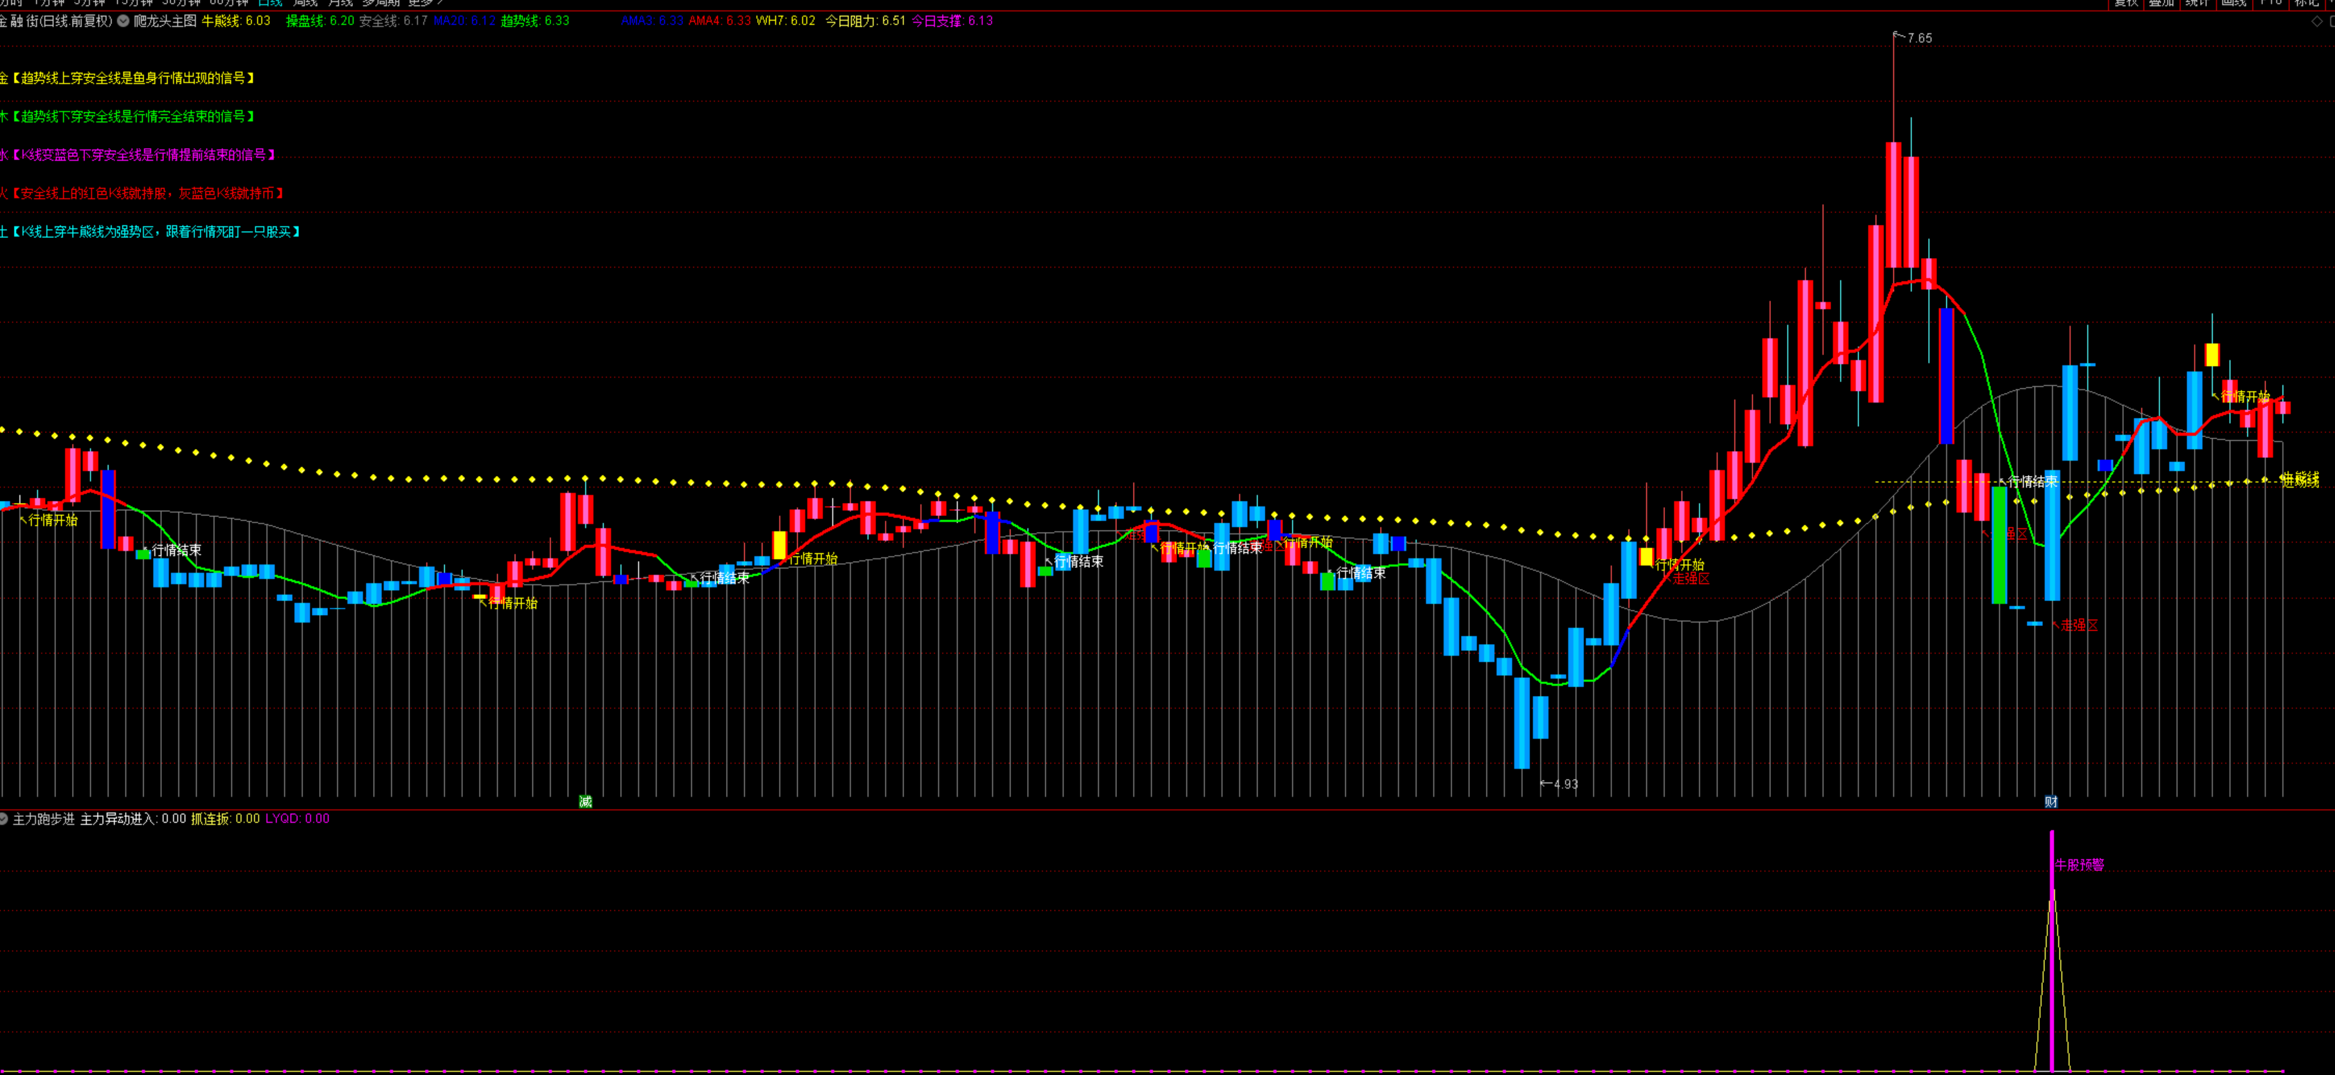Click the tall red candle at the 7.65 peak
The image size is (2335, 1075).
click(x=1893, y=204)
